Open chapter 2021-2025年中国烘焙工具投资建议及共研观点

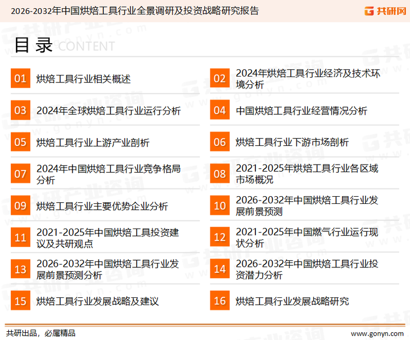(108, 238)
